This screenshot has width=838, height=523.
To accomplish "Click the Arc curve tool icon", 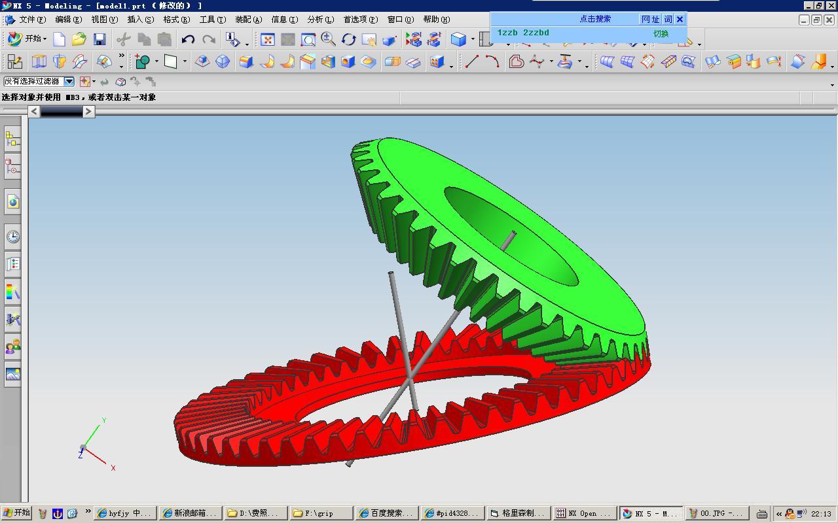I will coord(492,62).
